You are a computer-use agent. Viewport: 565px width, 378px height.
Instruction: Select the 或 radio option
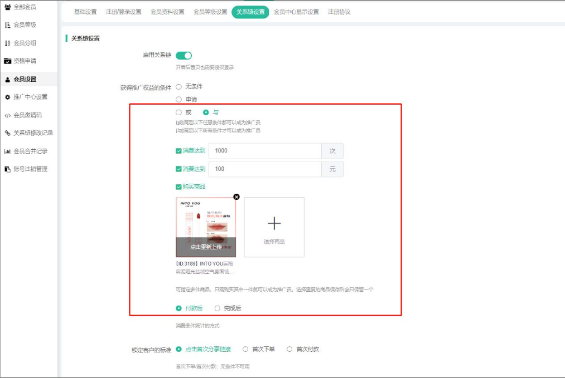coord(179,112)
